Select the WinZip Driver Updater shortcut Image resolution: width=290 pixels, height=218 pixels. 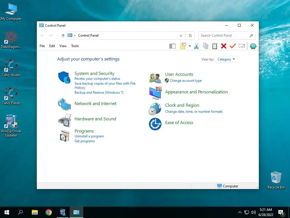point(11,126)
